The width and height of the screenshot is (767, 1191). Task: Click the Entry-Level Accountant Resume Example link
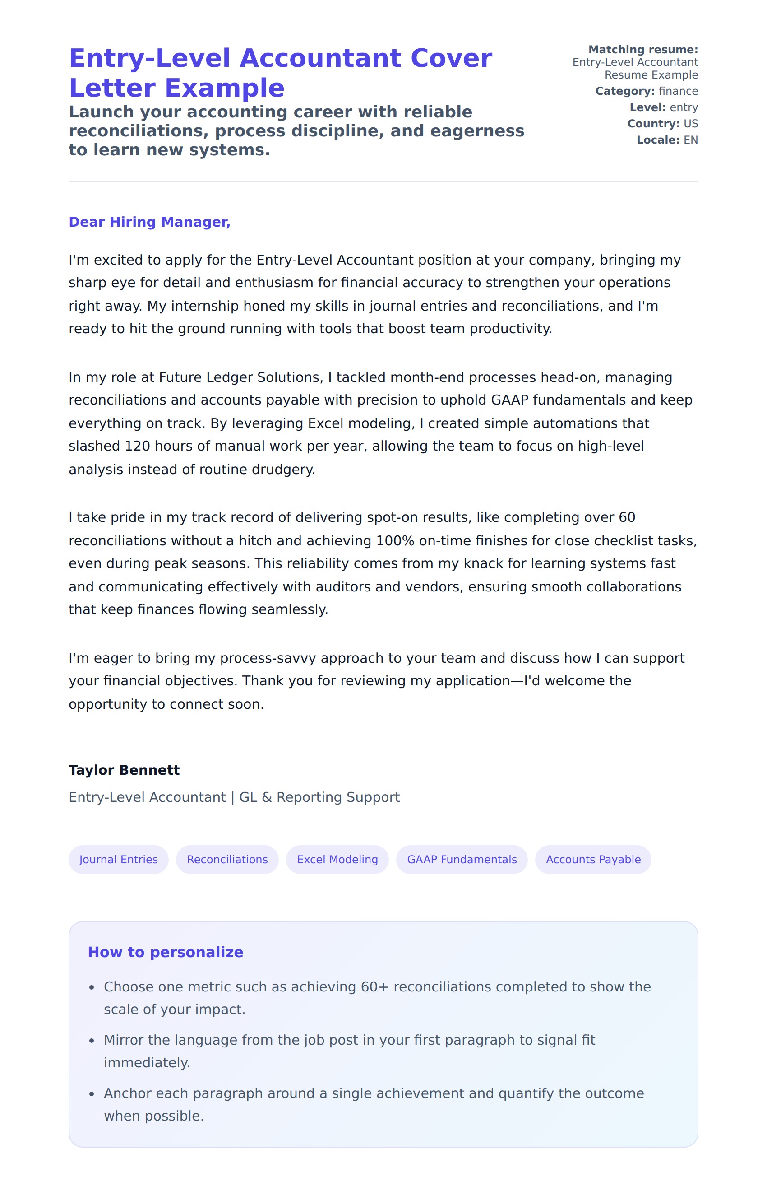coord(635,68)
